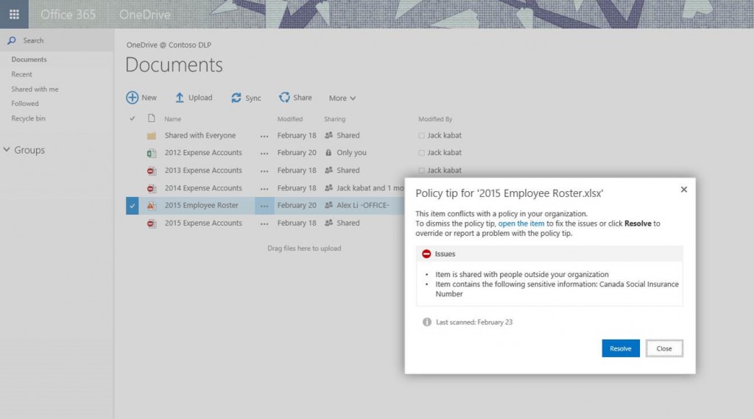Image resolution: width=754 pixels, height=419 pixels.
Task: Sort by the Sharing column header
Action: pyautogui.click(x=335, y=119)
